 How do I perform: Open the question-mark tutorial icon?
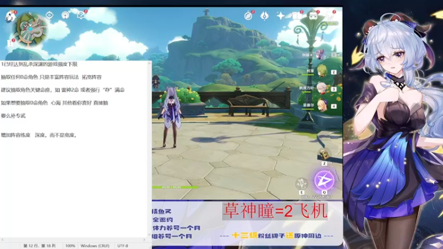[81, 15]
